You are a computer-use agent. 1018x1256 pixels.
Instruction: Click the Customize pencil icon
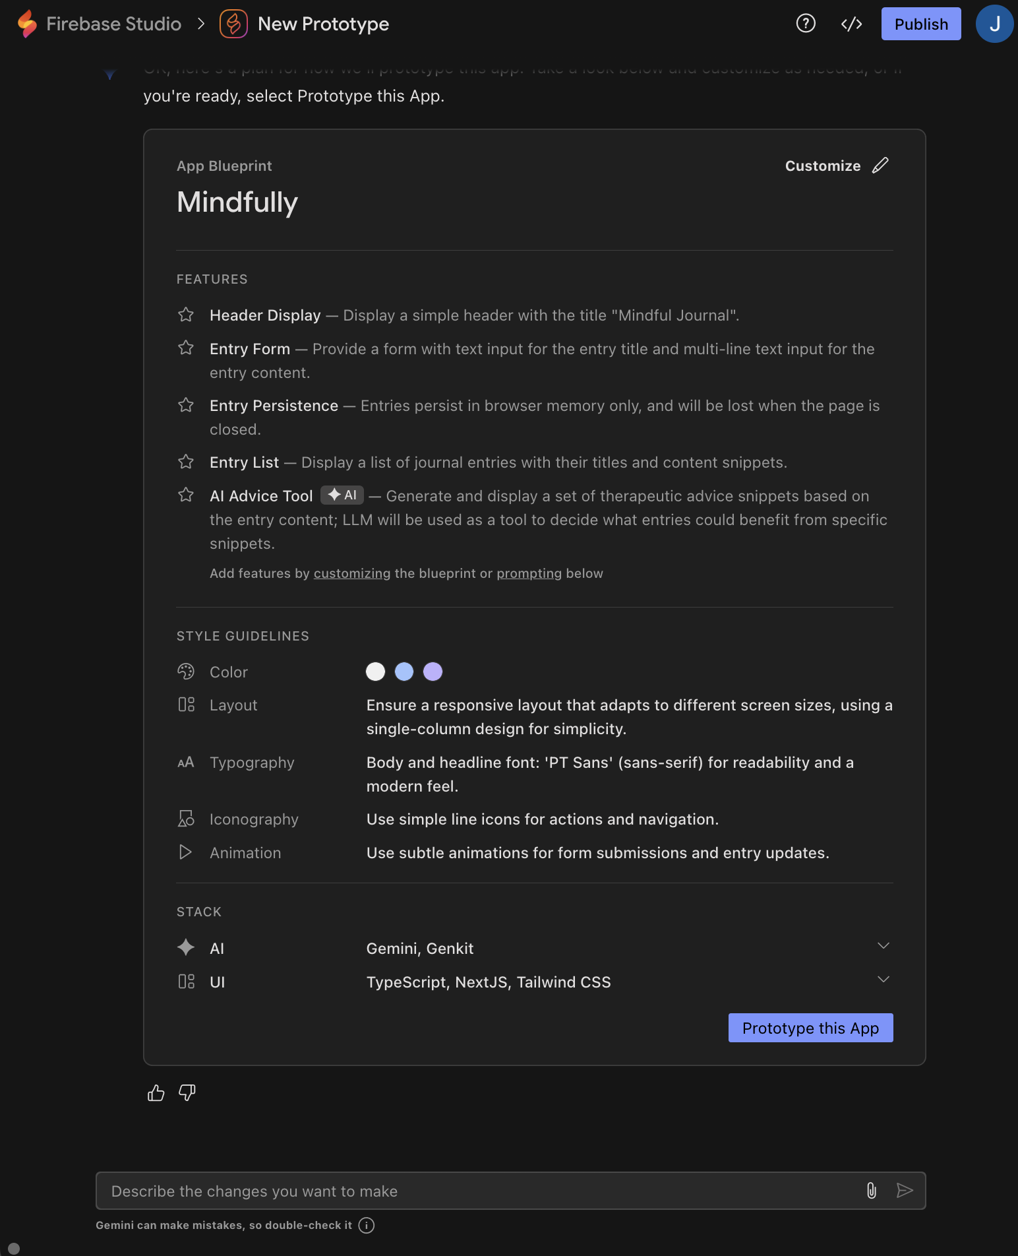[x=881, y=166]
